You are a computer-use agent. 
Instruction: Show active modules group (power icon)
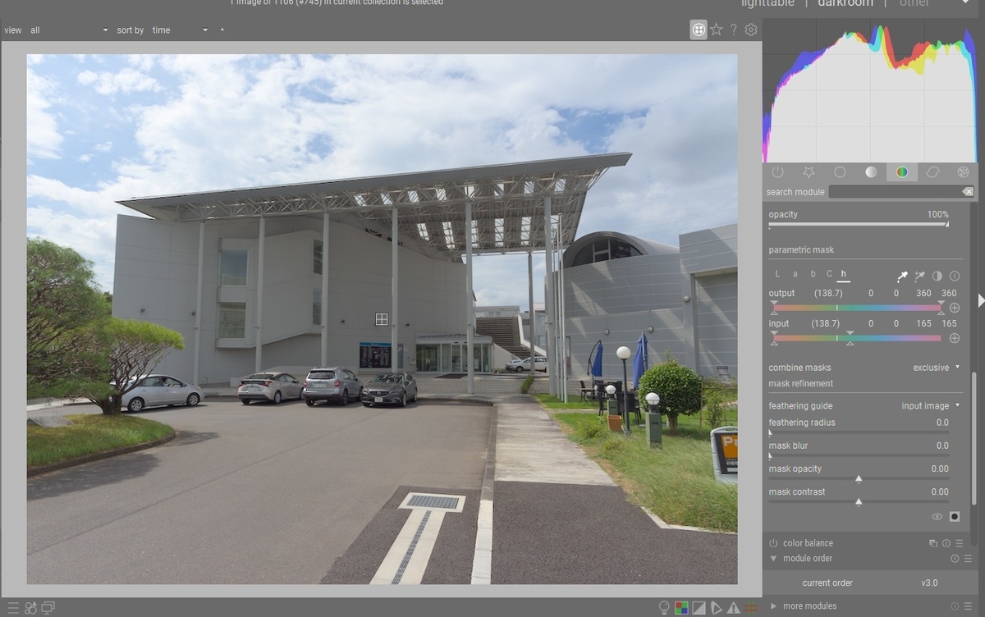pyautogui.click(x=777, y=172)
